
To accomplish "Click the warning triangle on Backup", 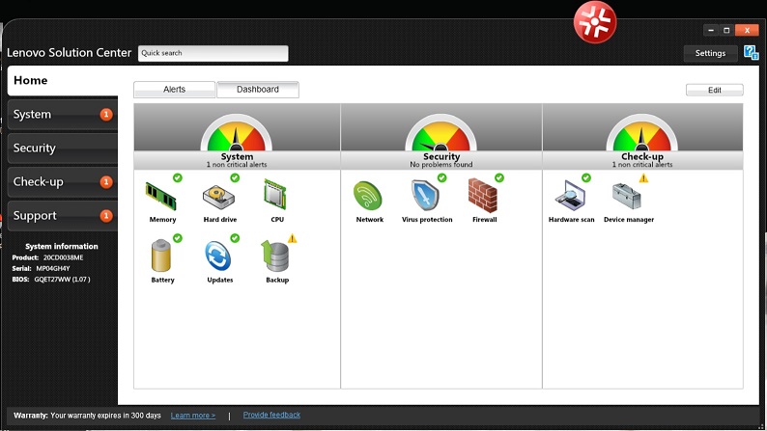I will pyautogui.click(x=292, y=238).
